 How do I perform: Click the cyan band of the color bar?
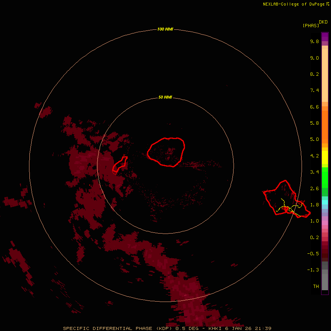click(325, 202)
